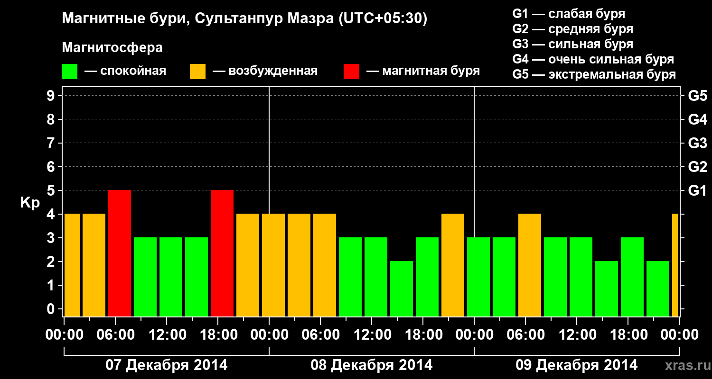This screenshot has height=379, width=712.
Task: Select the 'G2 — средняя буря' description
Action: click(x=572, y=29)
